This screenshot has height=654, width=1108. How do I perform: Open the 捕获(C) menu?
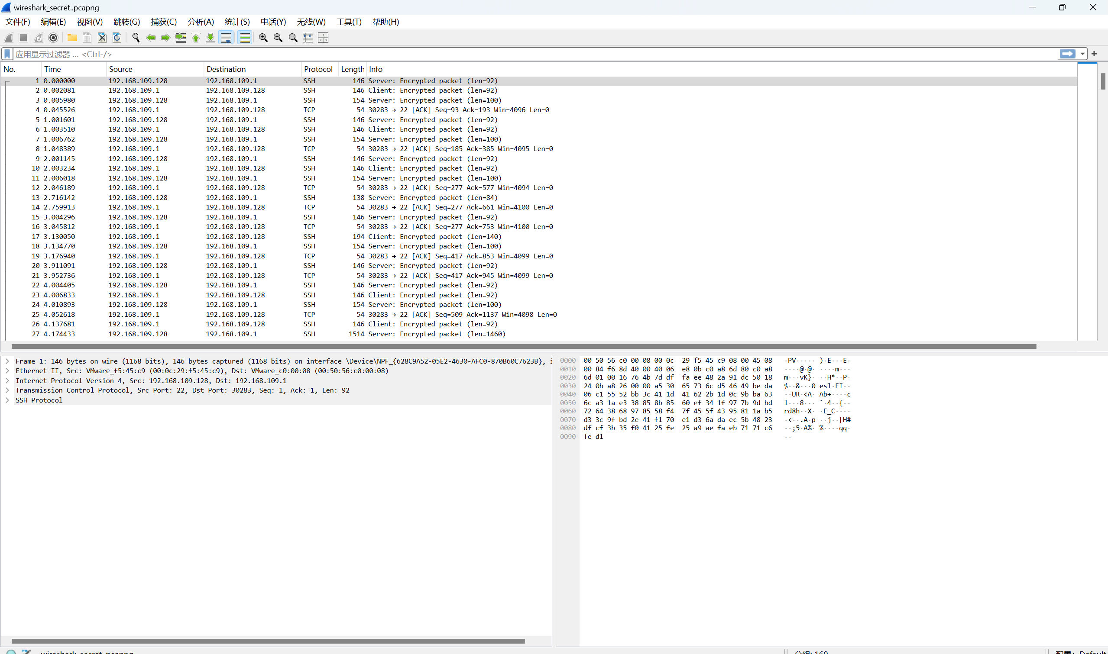point(164,22)
